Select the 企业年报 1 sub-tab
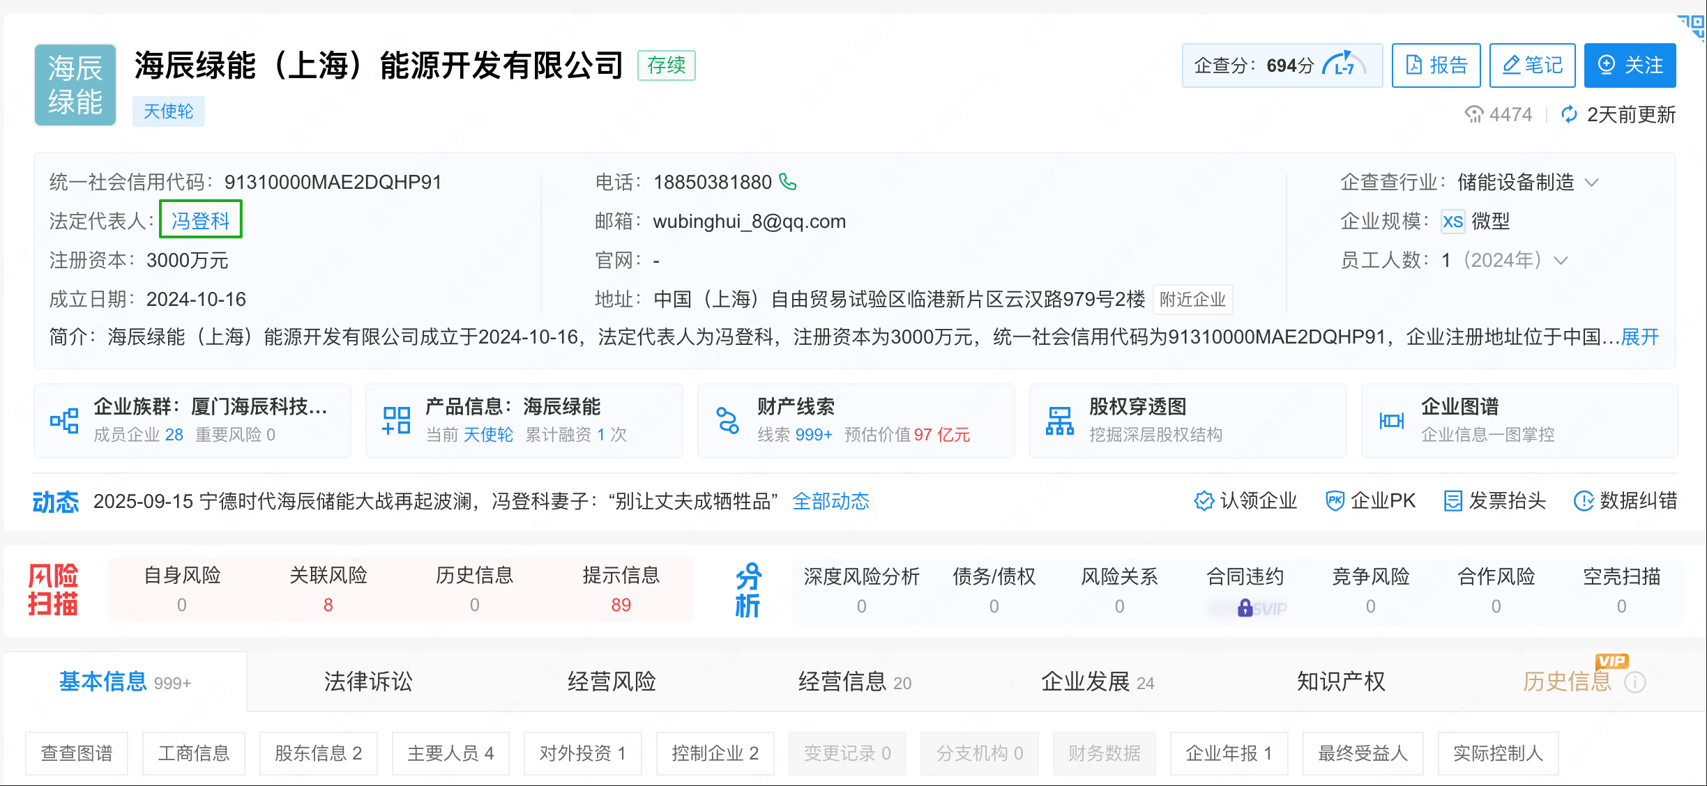Image resolution: width=1707 pixels, height=786 pixels. (1229, 753)
